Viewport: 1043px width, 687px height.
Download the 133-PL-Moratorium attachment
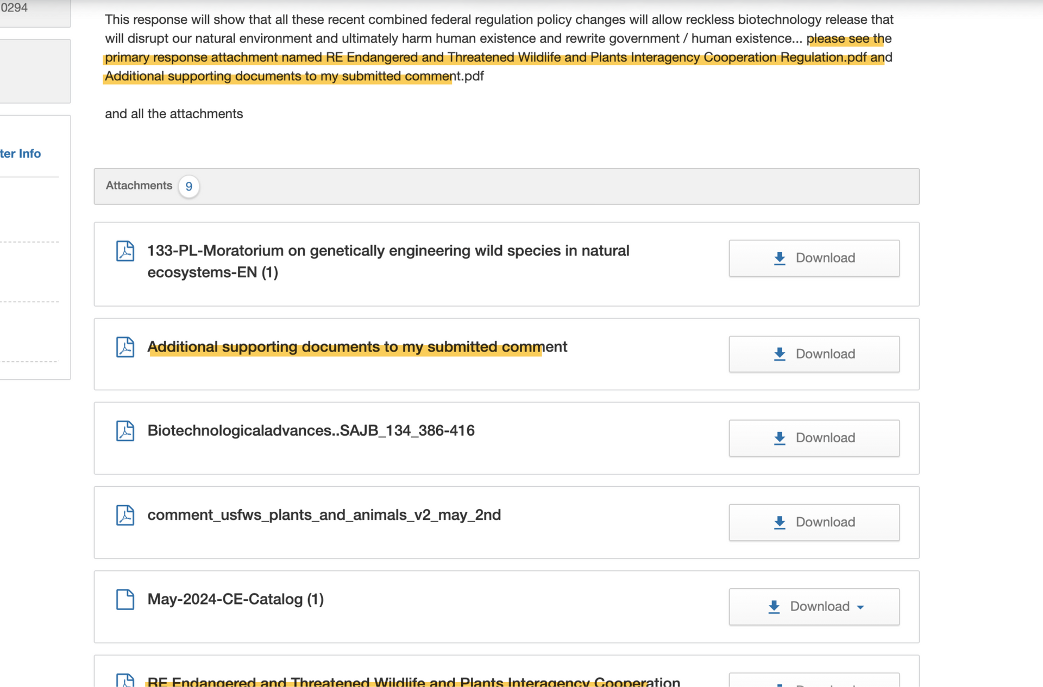click(814, 258)
